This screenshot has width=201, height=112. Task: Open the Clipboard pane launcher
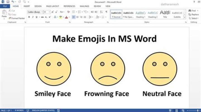[25, 22]
